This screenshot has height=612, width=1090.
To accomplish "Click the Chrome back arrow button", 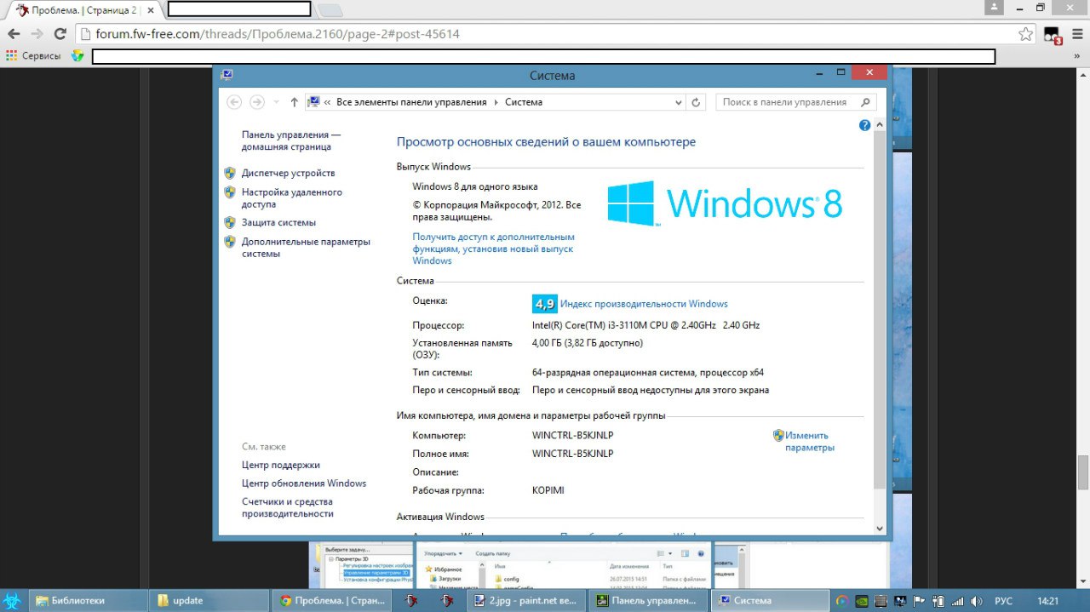I will 14,34.
